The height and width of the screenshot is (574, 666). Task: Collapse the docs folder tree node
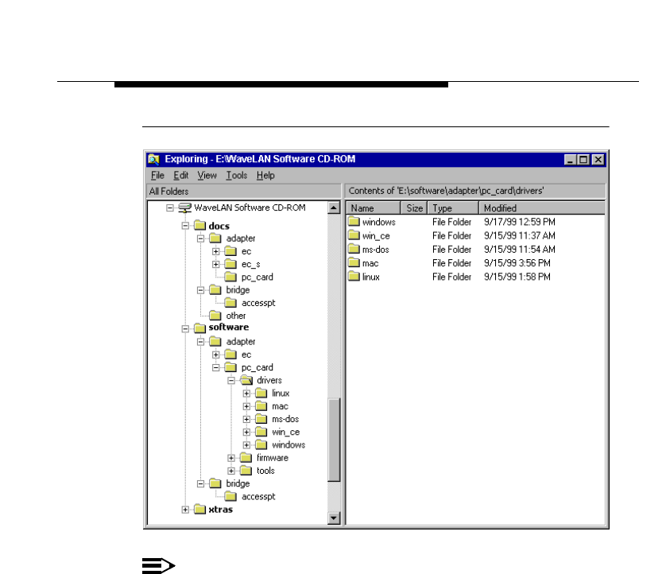click(x=185, y=226)
